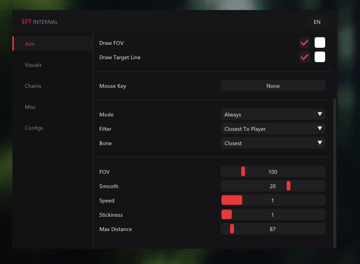Screen dimensions: 360x264
Task: Select the Misc tab
Action: pos(30,107)
